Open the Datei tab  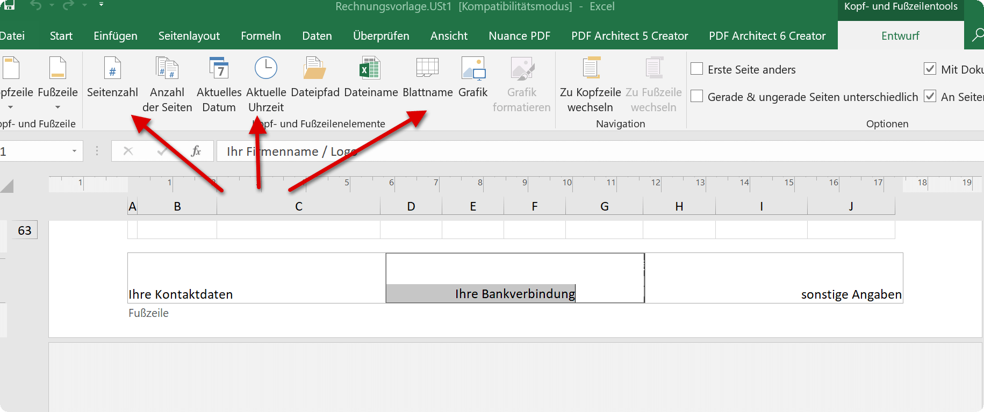[x=12, y=35]
